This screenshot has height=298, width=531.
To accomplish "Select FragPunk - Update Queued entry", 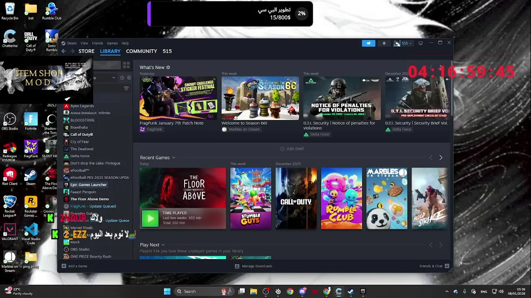I will [x=93, y=206].
